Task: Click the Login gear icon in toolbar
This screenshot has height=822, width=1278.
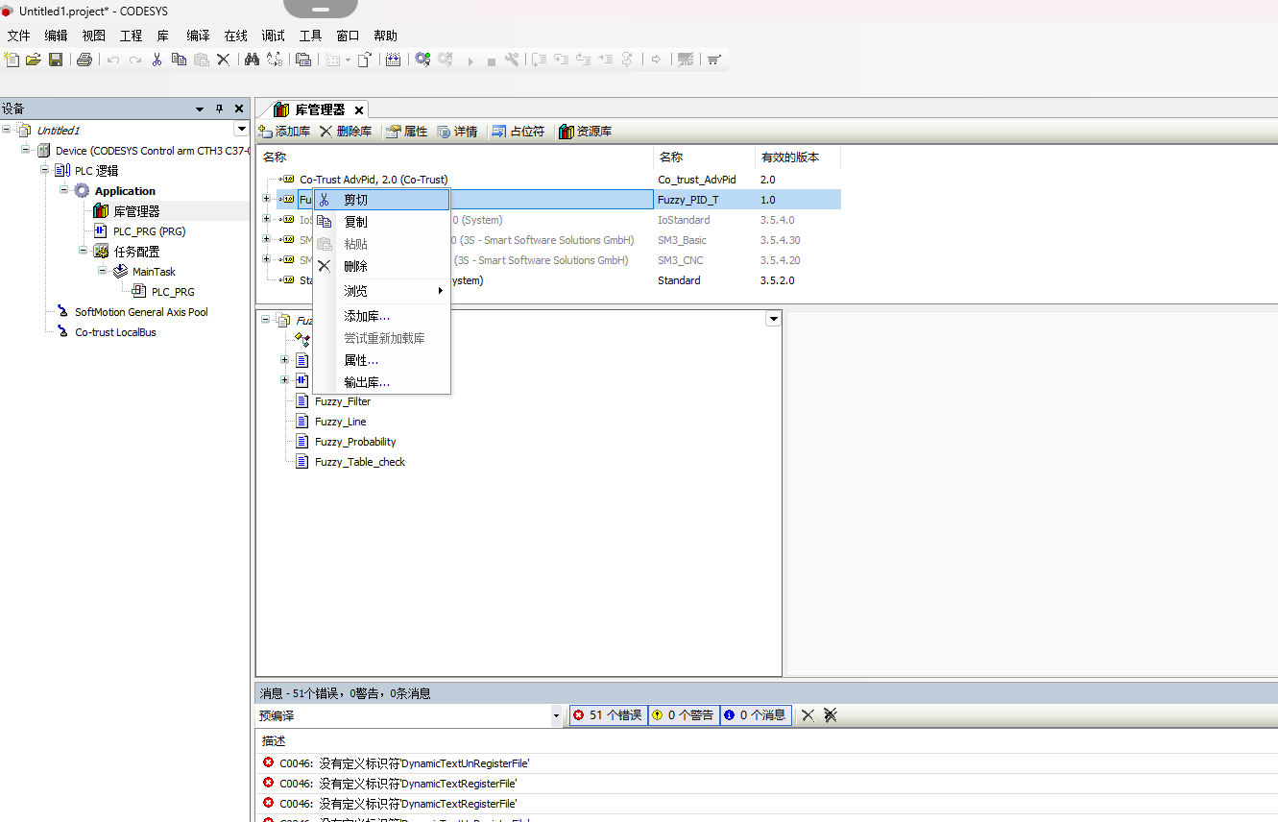Action: (422, 60)
